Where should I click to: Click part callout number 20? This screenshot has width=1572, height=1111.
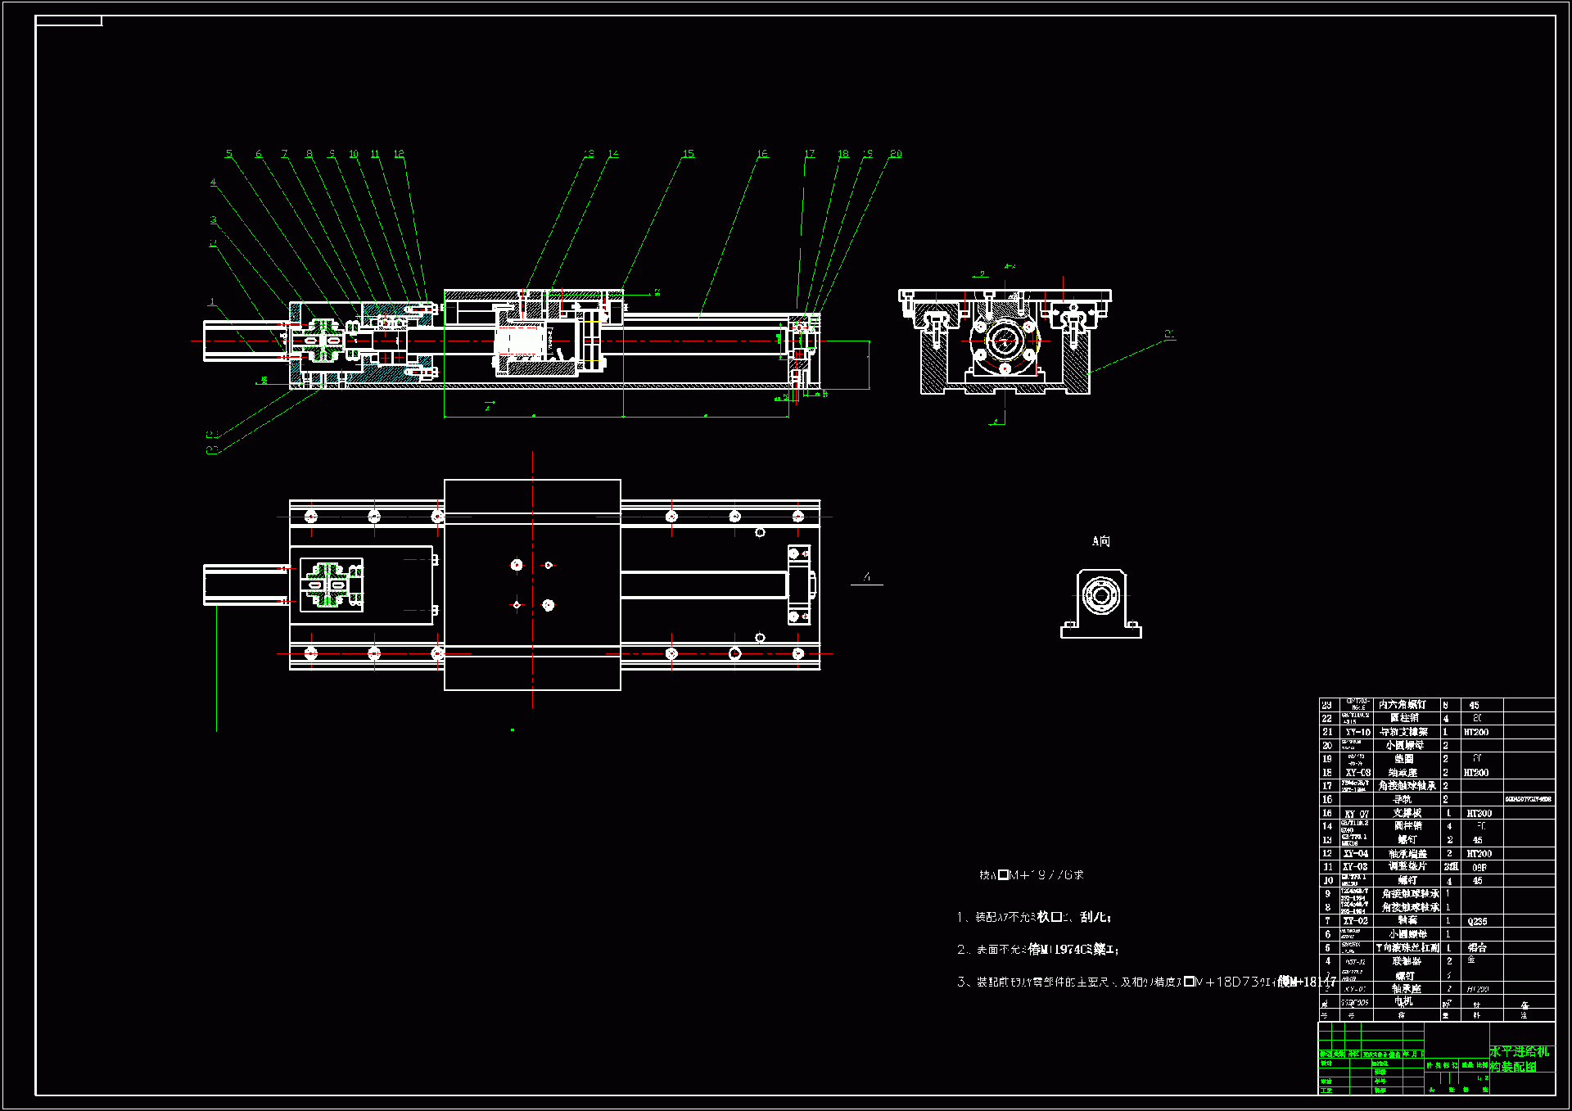(896, 154)
